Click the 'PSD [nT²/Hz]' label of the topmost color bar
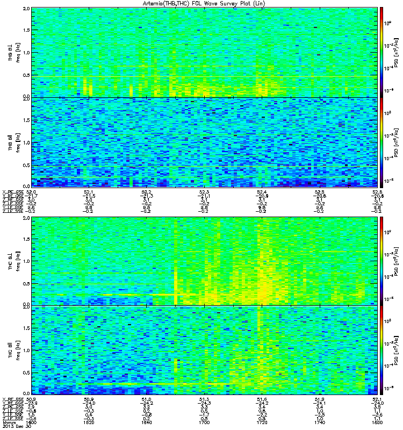Image resolution: width=403 pixels, height=430 pixels. point(397,52)
